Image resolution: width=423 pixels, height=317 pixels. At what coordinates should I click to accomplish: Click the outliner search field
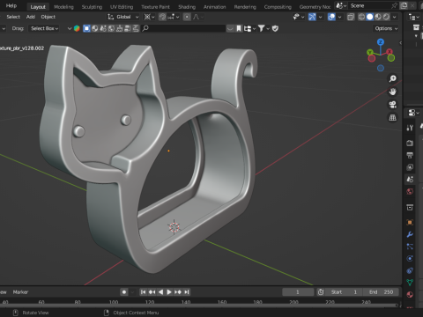pyautogui.click(x=183, y=28)
